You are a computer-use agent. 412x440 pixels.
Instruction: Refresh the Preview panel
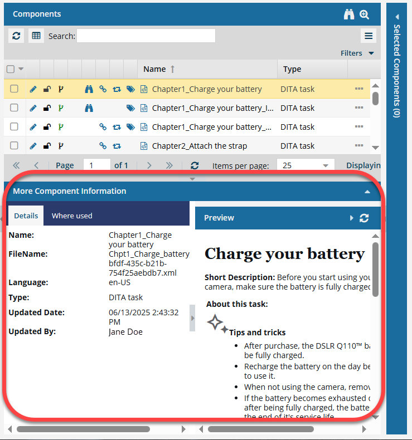[x=364, y=218]
